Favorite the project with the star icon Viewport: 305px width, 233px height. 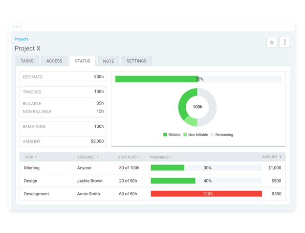(272, 42)
